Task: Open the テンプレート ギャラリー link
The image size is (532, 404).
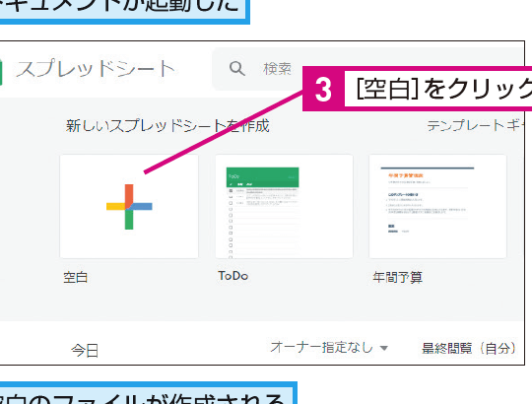Action: pyautogui.click(x=475, y=125)
